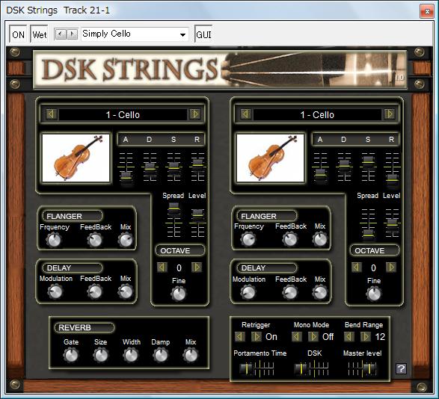Decrease Bend Range with left arrow
This screenshot has height=399, width=439.
349,336
